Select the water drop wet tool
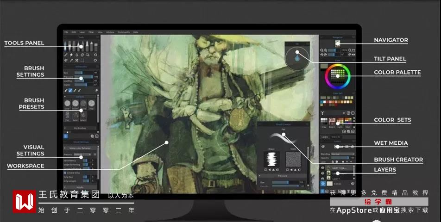This screenshot has width=441, height=222. (x=77, y=55)
